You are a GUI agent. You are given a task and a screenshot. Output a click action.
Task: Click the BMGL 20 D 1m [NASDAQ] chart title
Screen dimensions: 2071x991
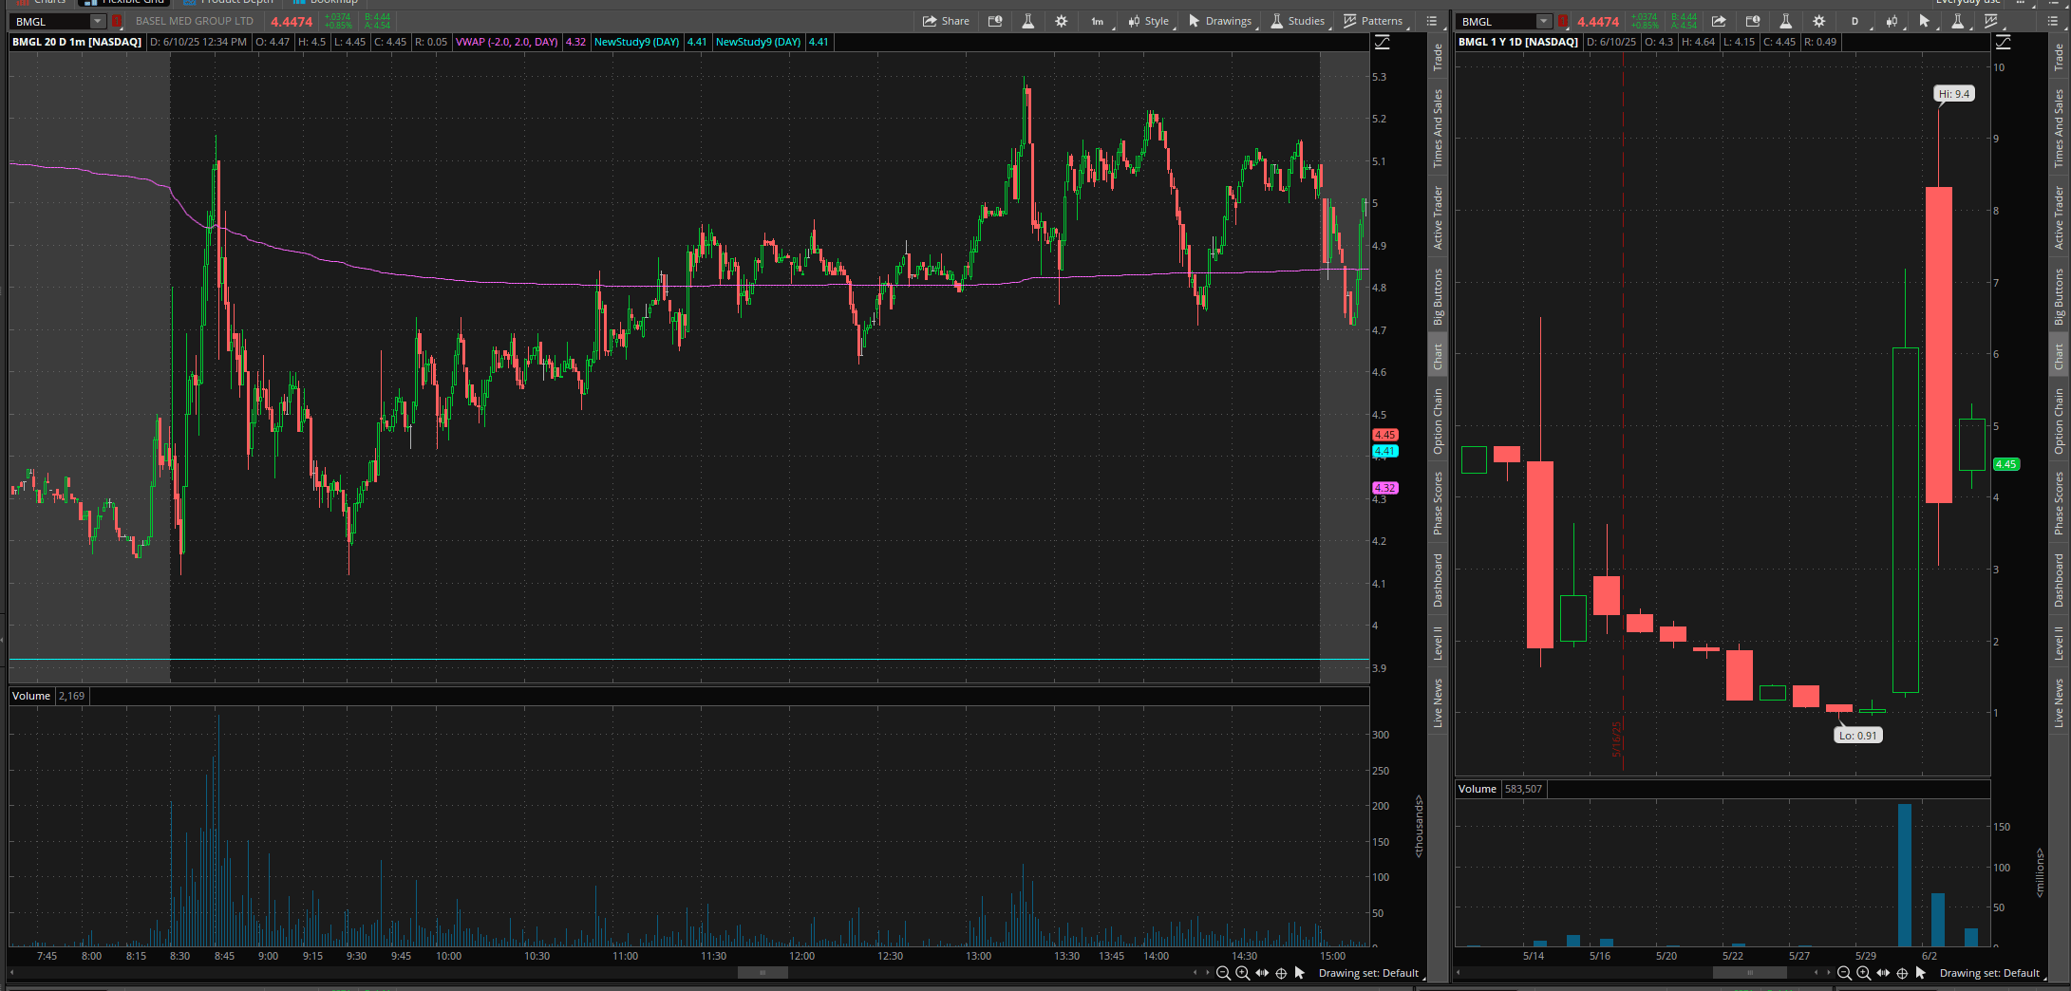pyautogui.click(x=77, y=42)
